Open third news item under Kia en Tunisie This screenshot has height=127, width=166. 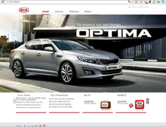(29, 105)
